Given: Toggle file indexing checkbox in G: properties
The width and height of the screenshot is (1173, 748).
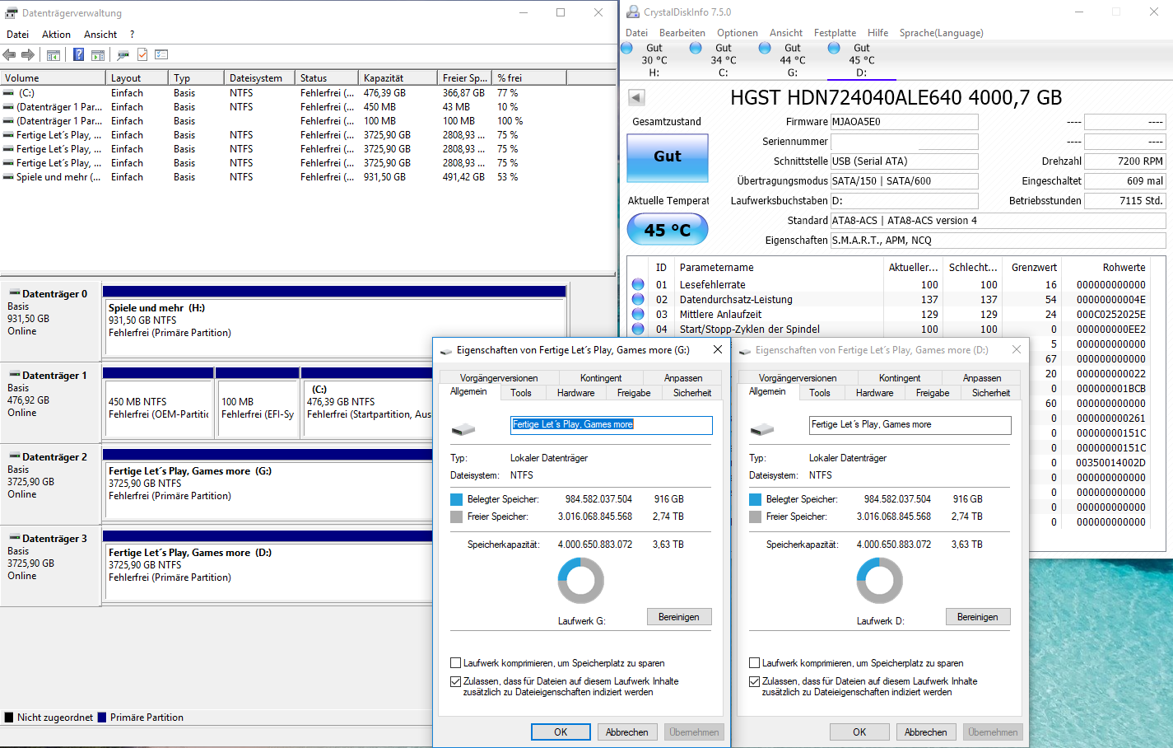Looking at the screenshot, I should [455, 681].
